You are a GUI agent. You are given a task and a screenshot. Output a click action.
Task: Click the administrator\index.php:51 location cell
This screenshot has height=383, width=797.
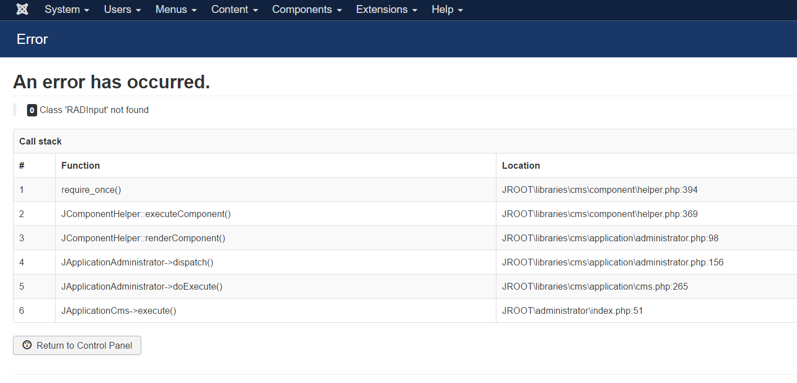pyautogui.click(x=572, y=310)
